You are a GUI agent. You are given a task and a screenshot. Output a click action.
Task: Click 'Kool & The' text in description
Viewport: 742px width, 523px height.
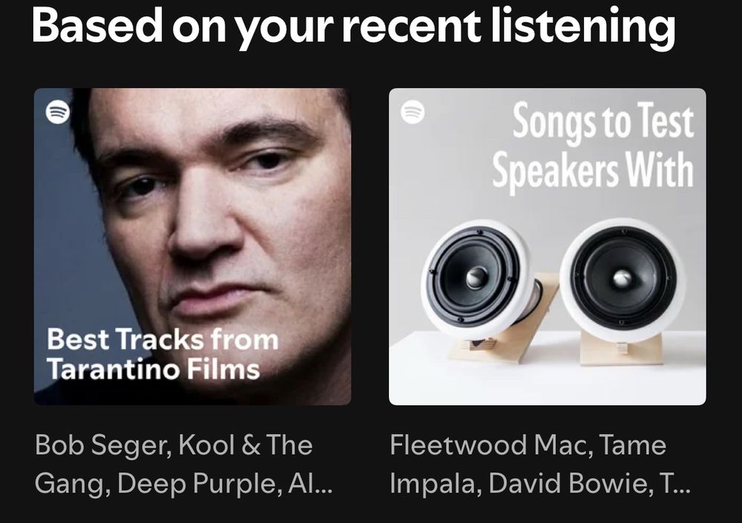[246, 445]
